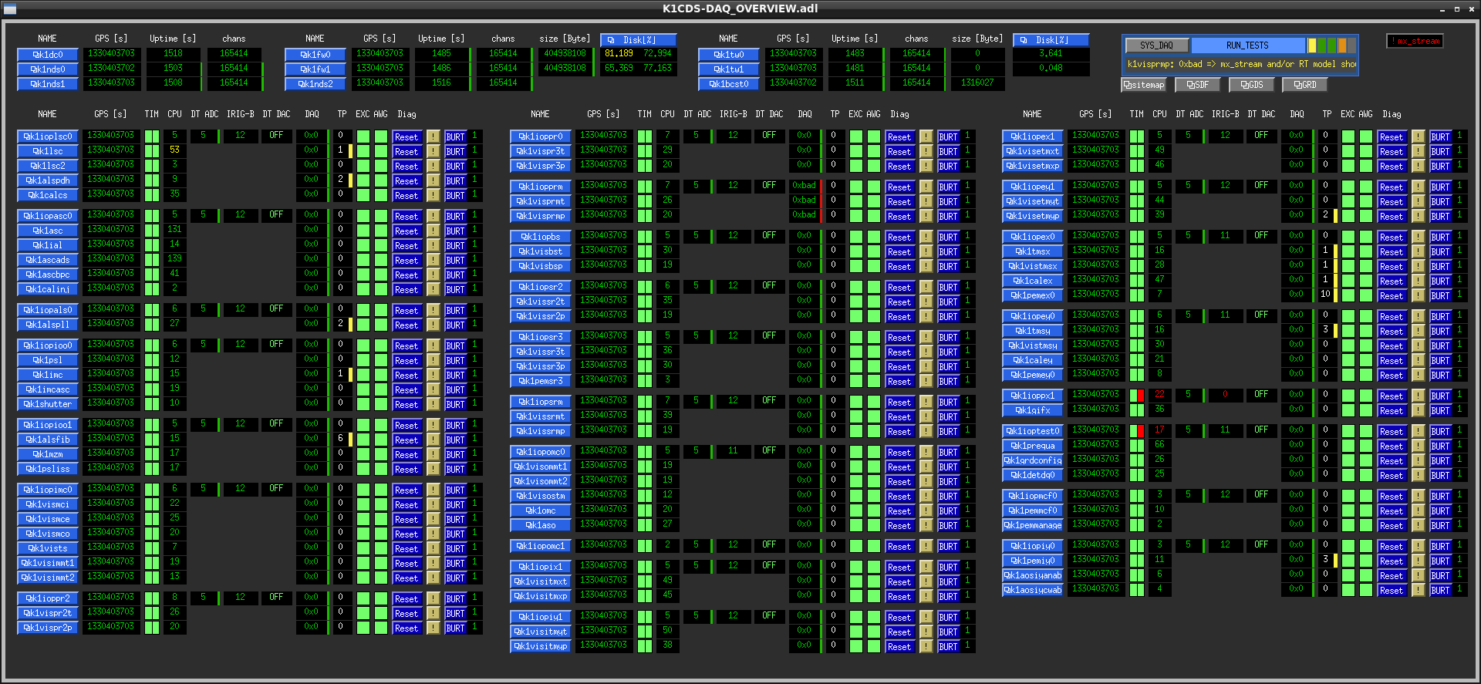Reset diagnostics for k1lsc2
1481x684 pixels.
pyautogui.click(x=407, y=166)
